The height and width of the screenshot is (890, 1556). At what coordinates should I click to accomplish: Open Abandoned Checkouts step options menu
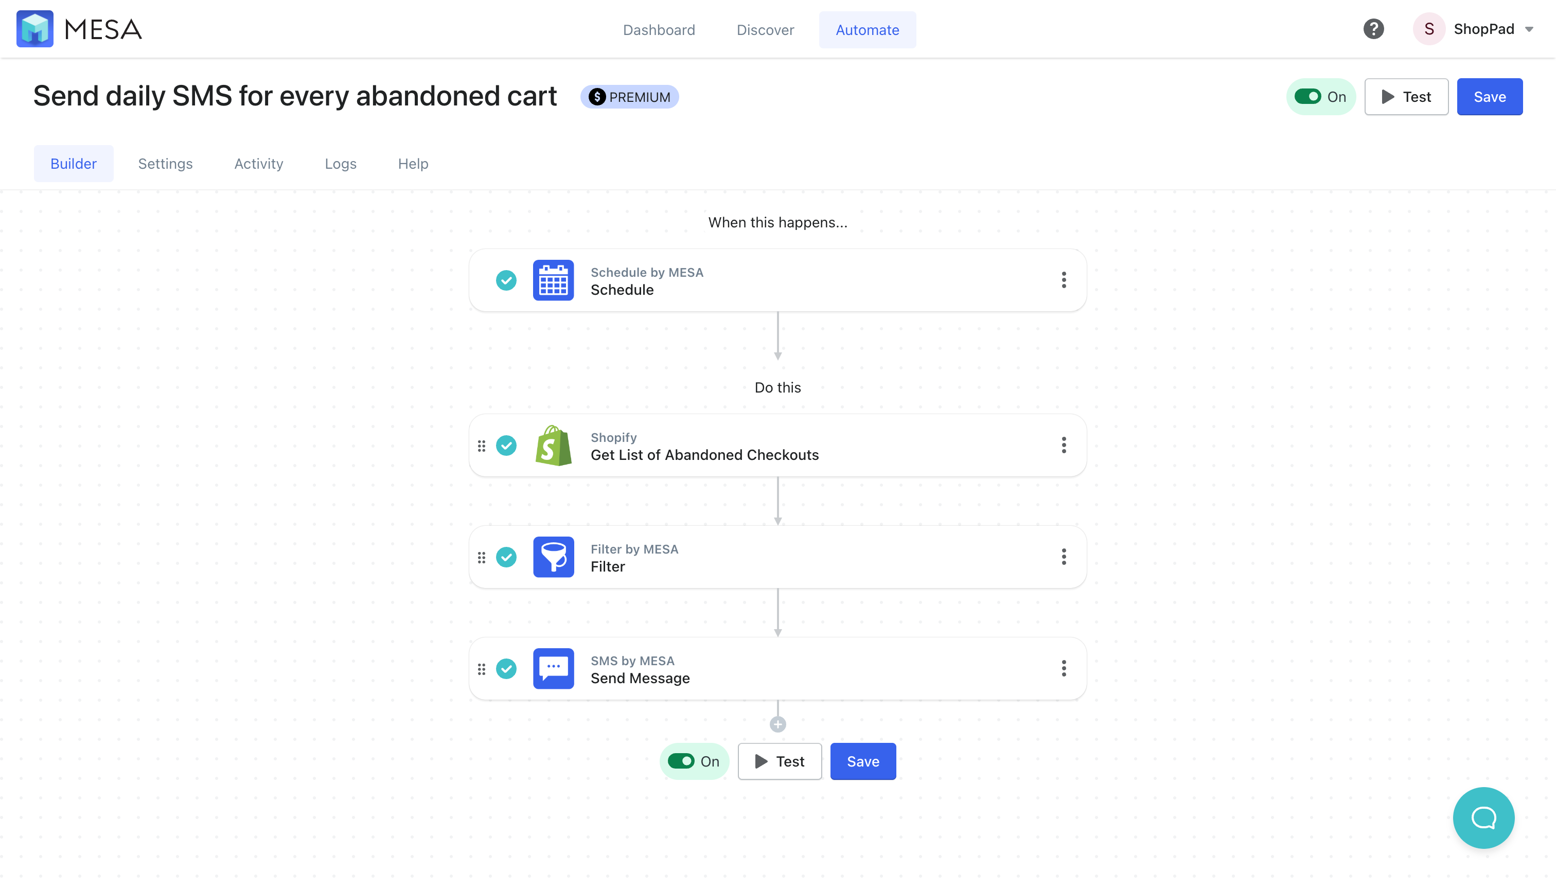pos(1064,445)
